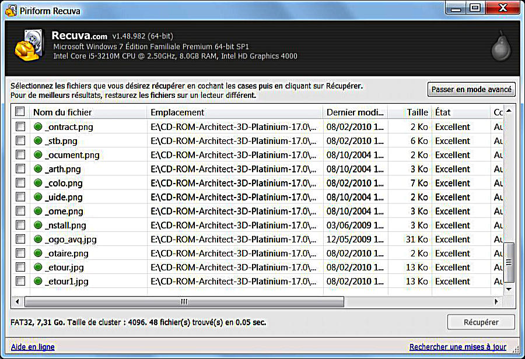Click Passer en mode avancé button
The width and height of the screenshot is (525, 359).
pos(471,89)
